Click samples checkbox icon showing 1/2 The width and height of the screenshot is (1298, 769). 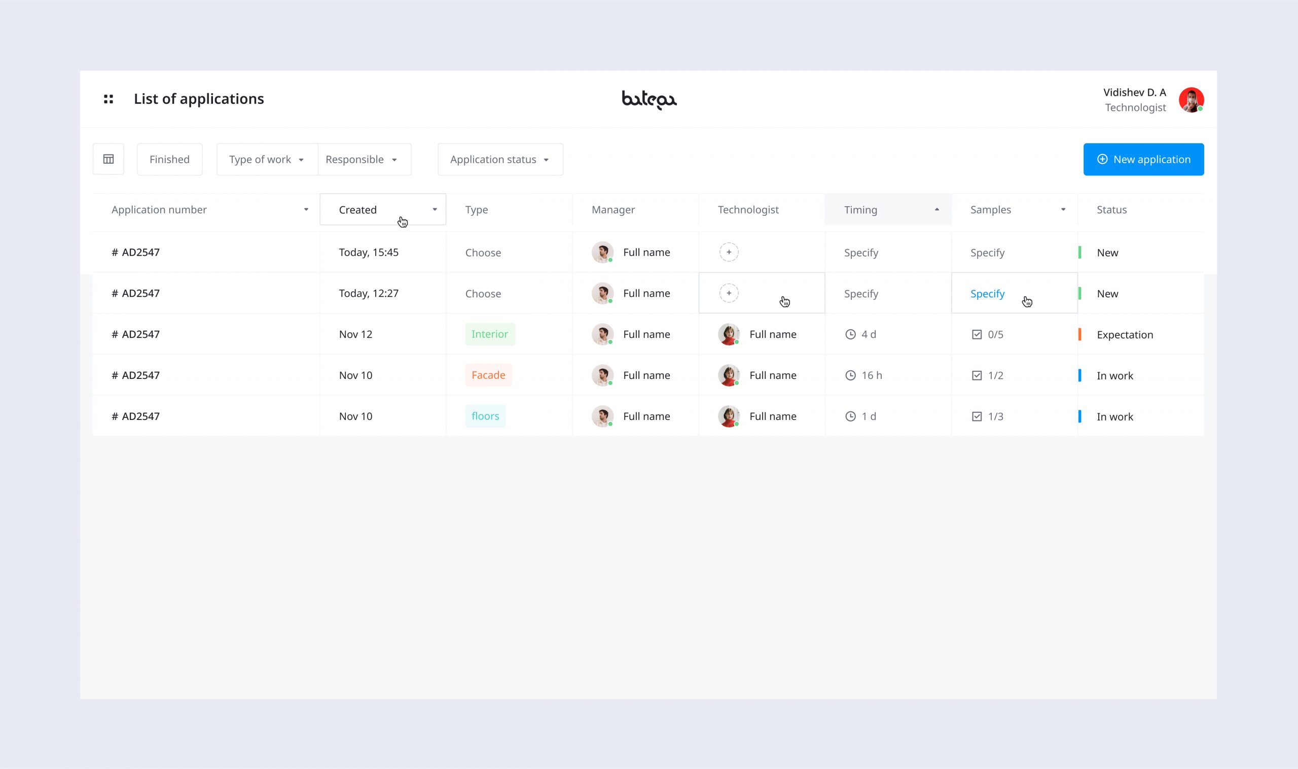(977, 375)
